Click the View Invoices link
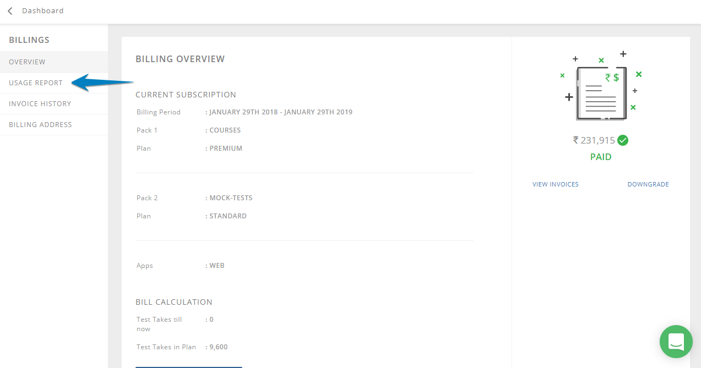The height and width of the screenshot is (368, 701). (555, 184)
